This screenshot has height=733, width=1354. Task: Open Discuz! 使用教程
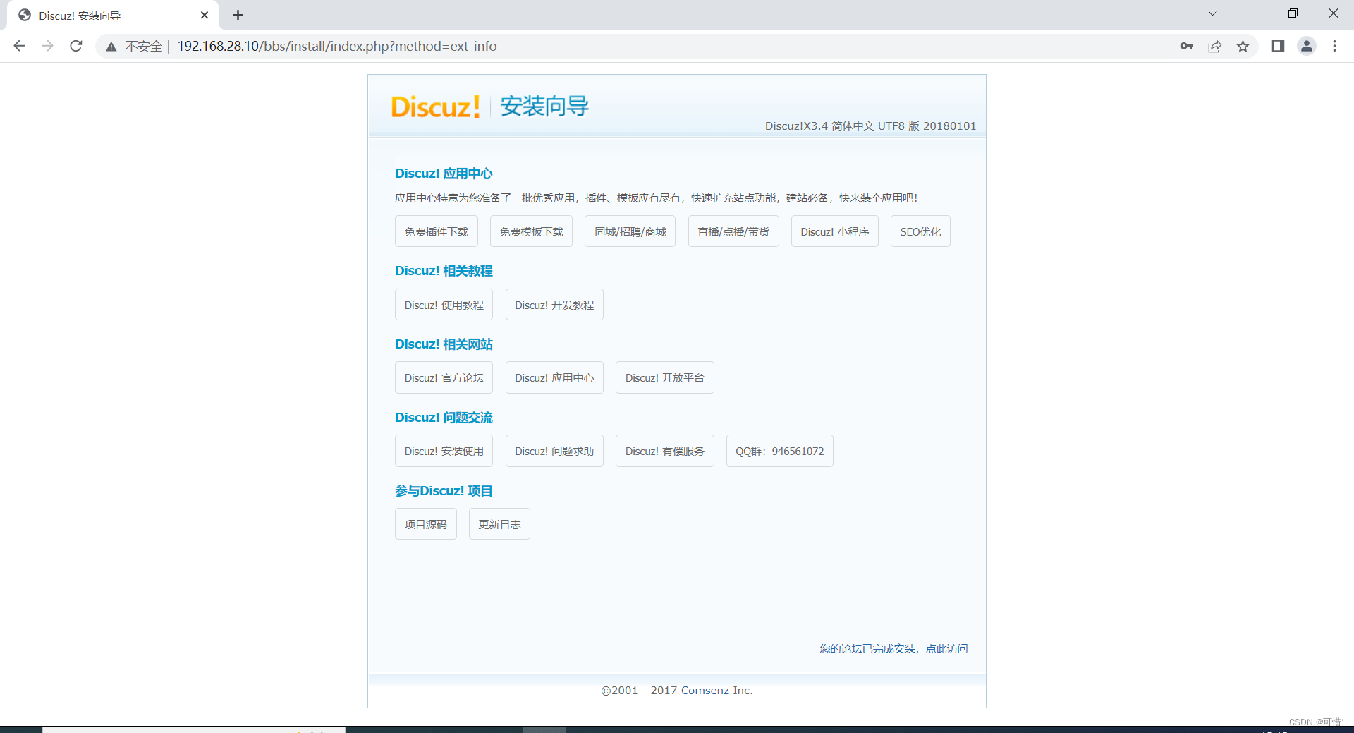coord(444,305)
